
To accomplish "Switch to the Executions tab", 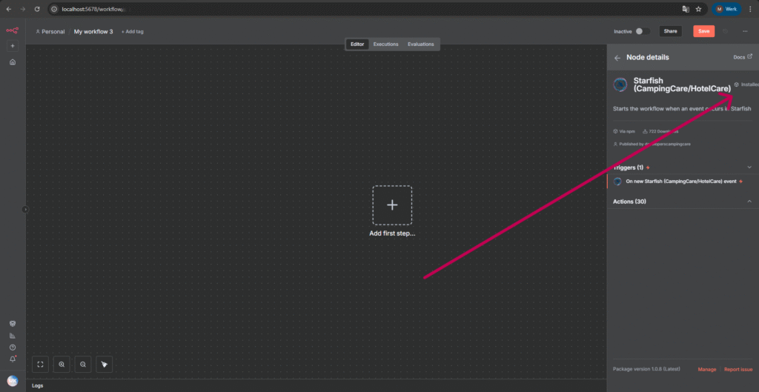I will click(385, 44).
